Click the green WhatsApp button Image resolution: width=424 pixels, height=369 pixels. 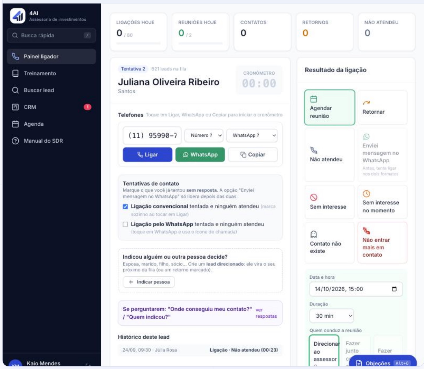pos(200,155)
